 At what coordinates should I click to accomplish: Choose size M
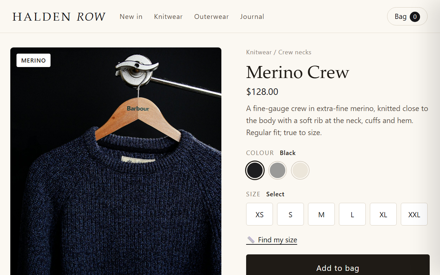pyautogui.click(x=321, y=214)
